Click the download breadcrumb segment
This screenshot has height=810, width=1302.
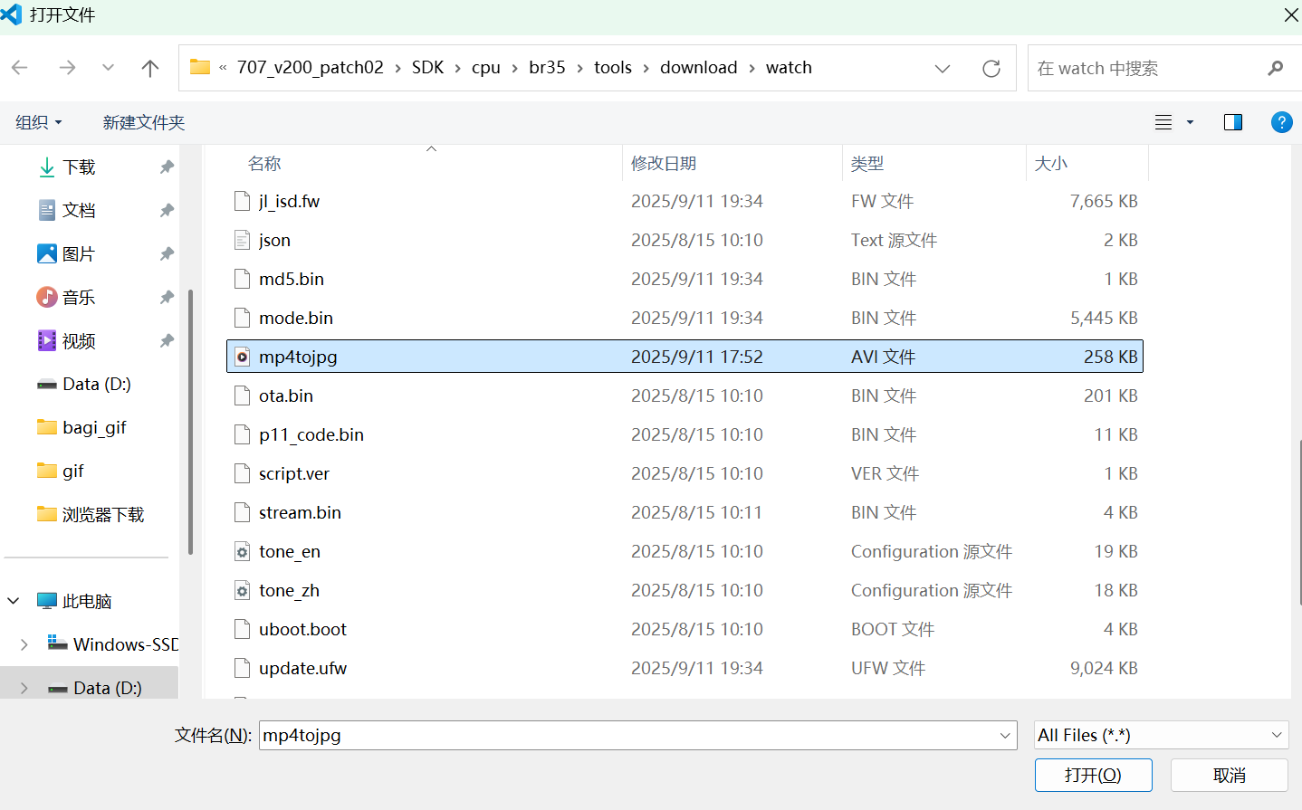coord(699,68)
